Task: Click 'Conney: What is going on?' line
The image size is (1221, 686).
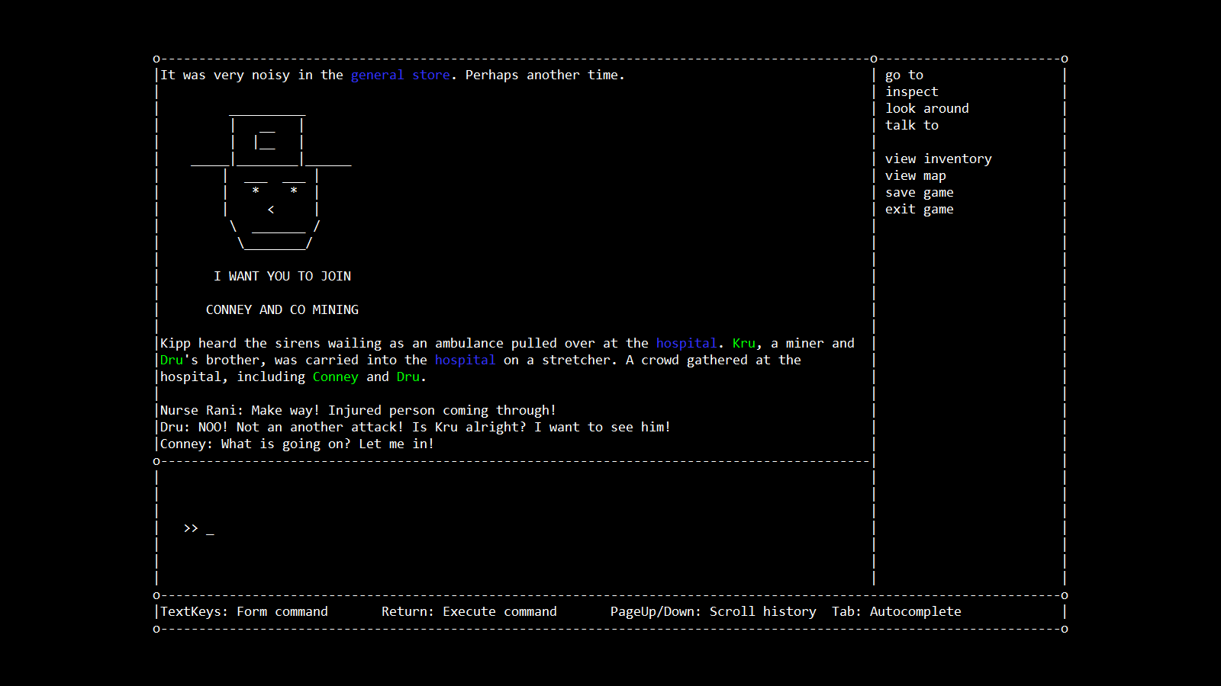Action: [298, 444]
